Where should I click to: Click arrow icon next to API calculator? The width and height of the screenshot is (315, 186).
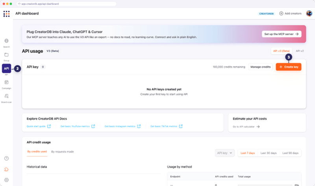(258, 126)
